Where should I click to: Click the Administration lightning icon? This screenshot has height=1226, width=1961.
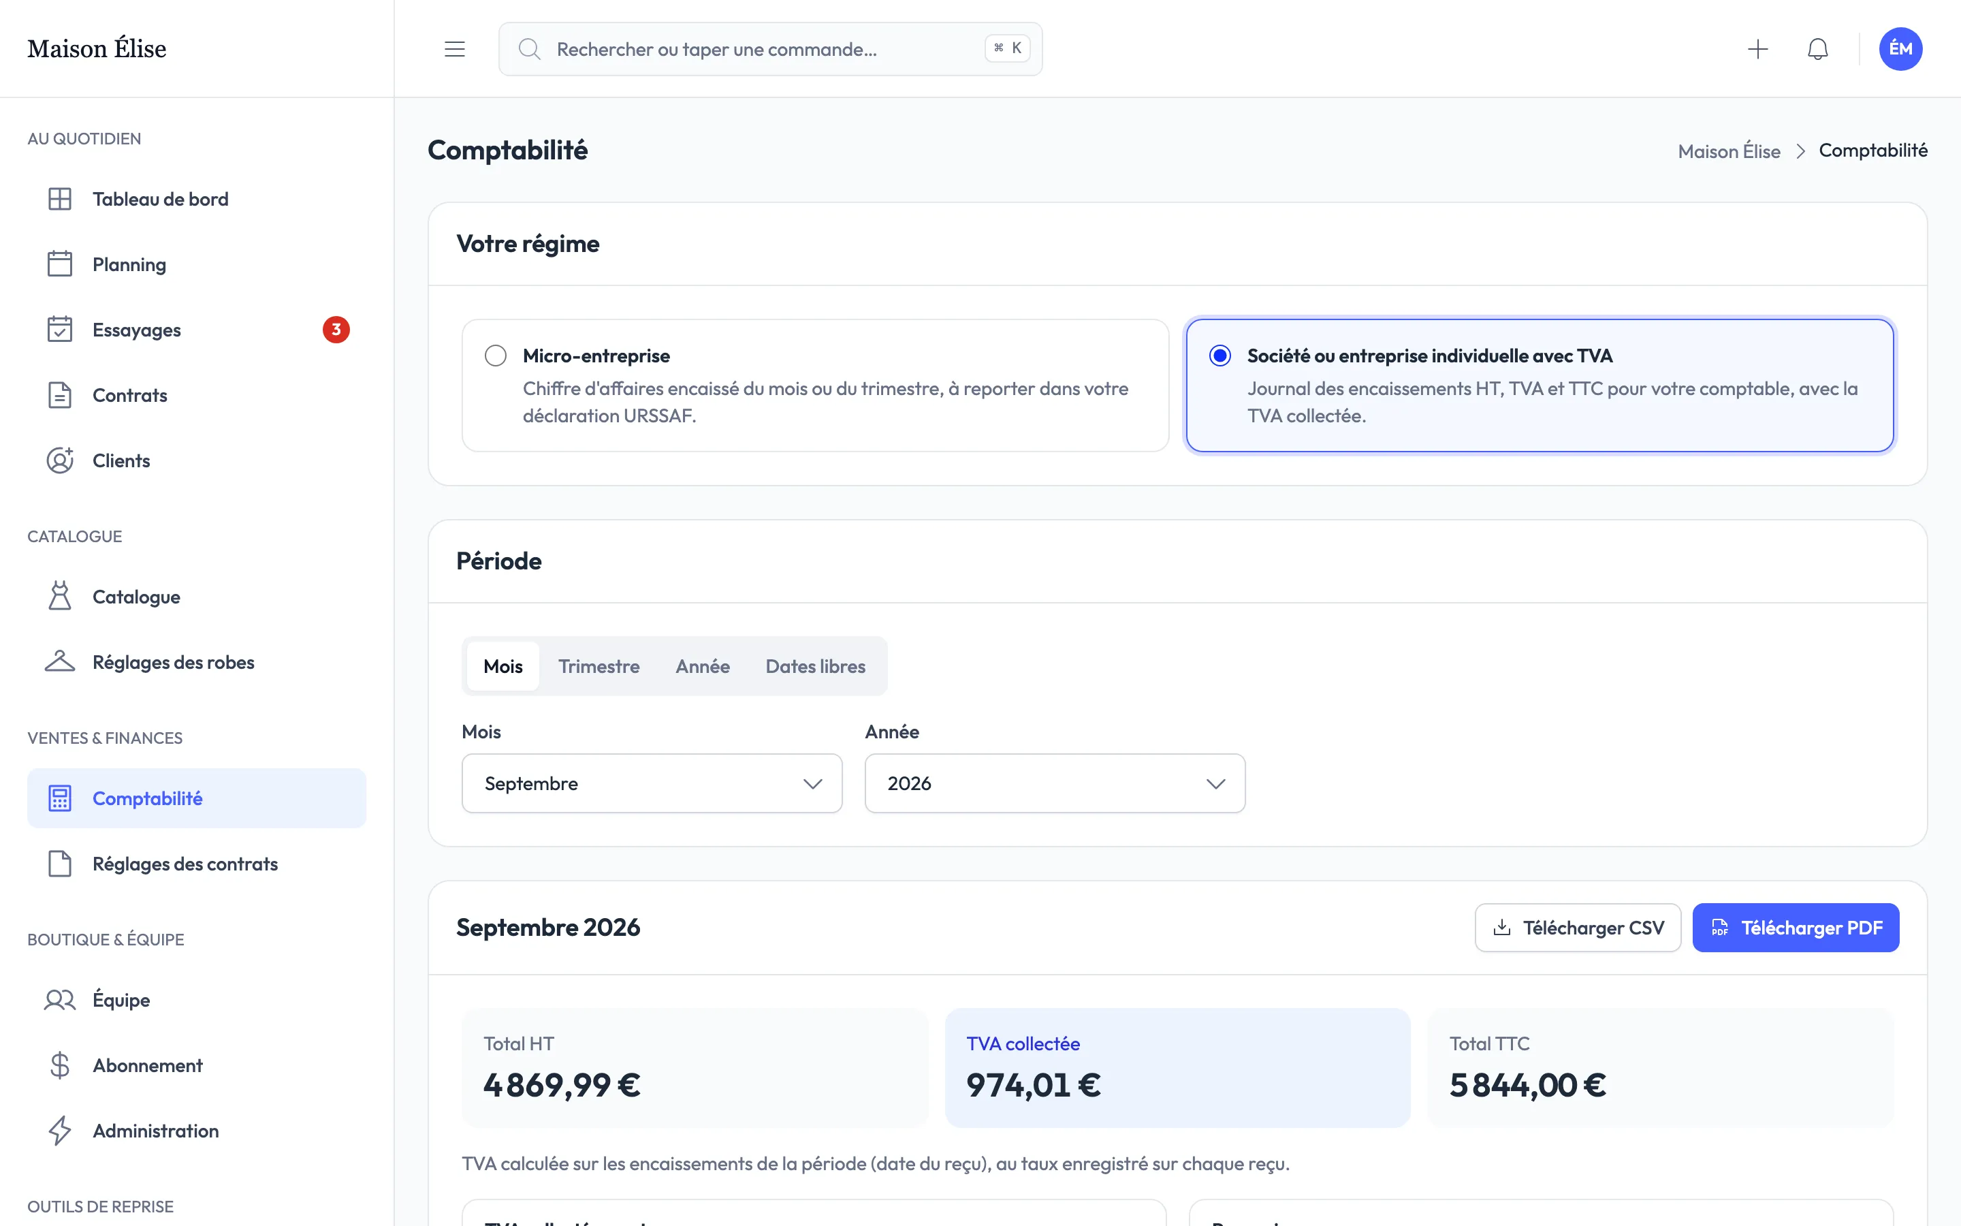pos(60,1131)
